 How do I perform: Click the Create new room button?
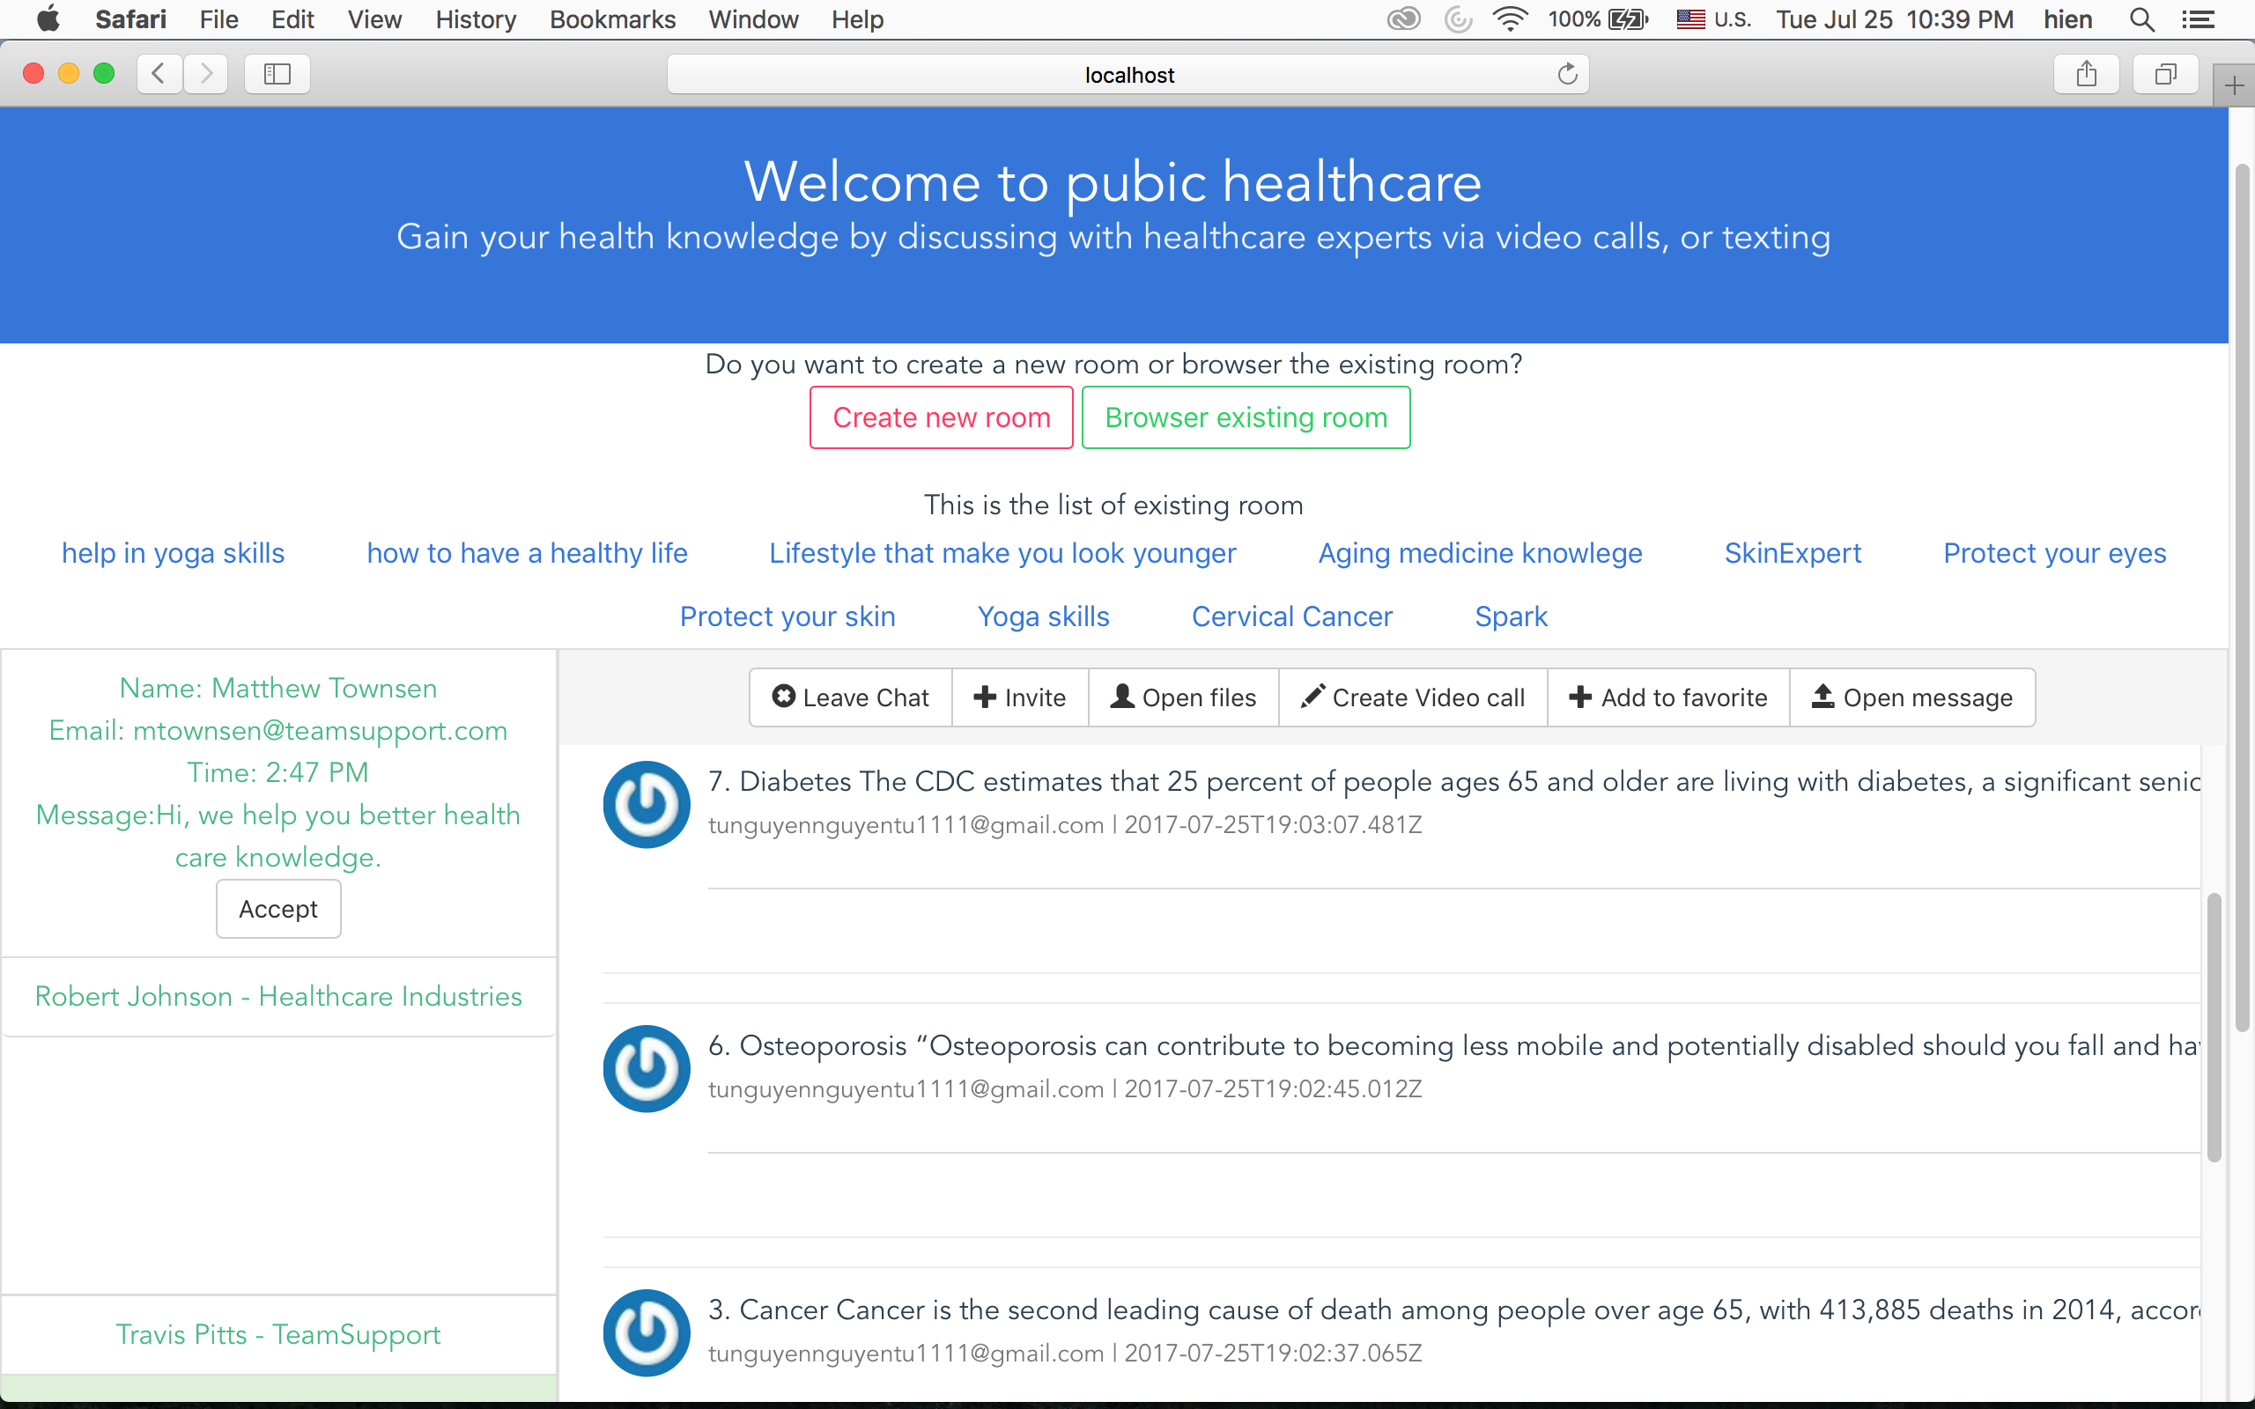click(x=941, y=417)
